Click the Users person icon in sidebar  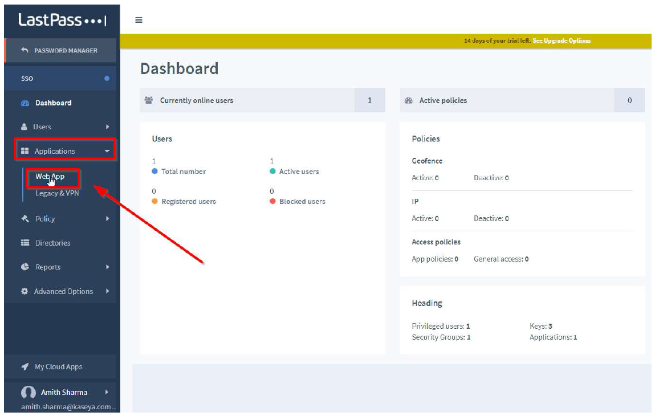click(x=25, y=127)
